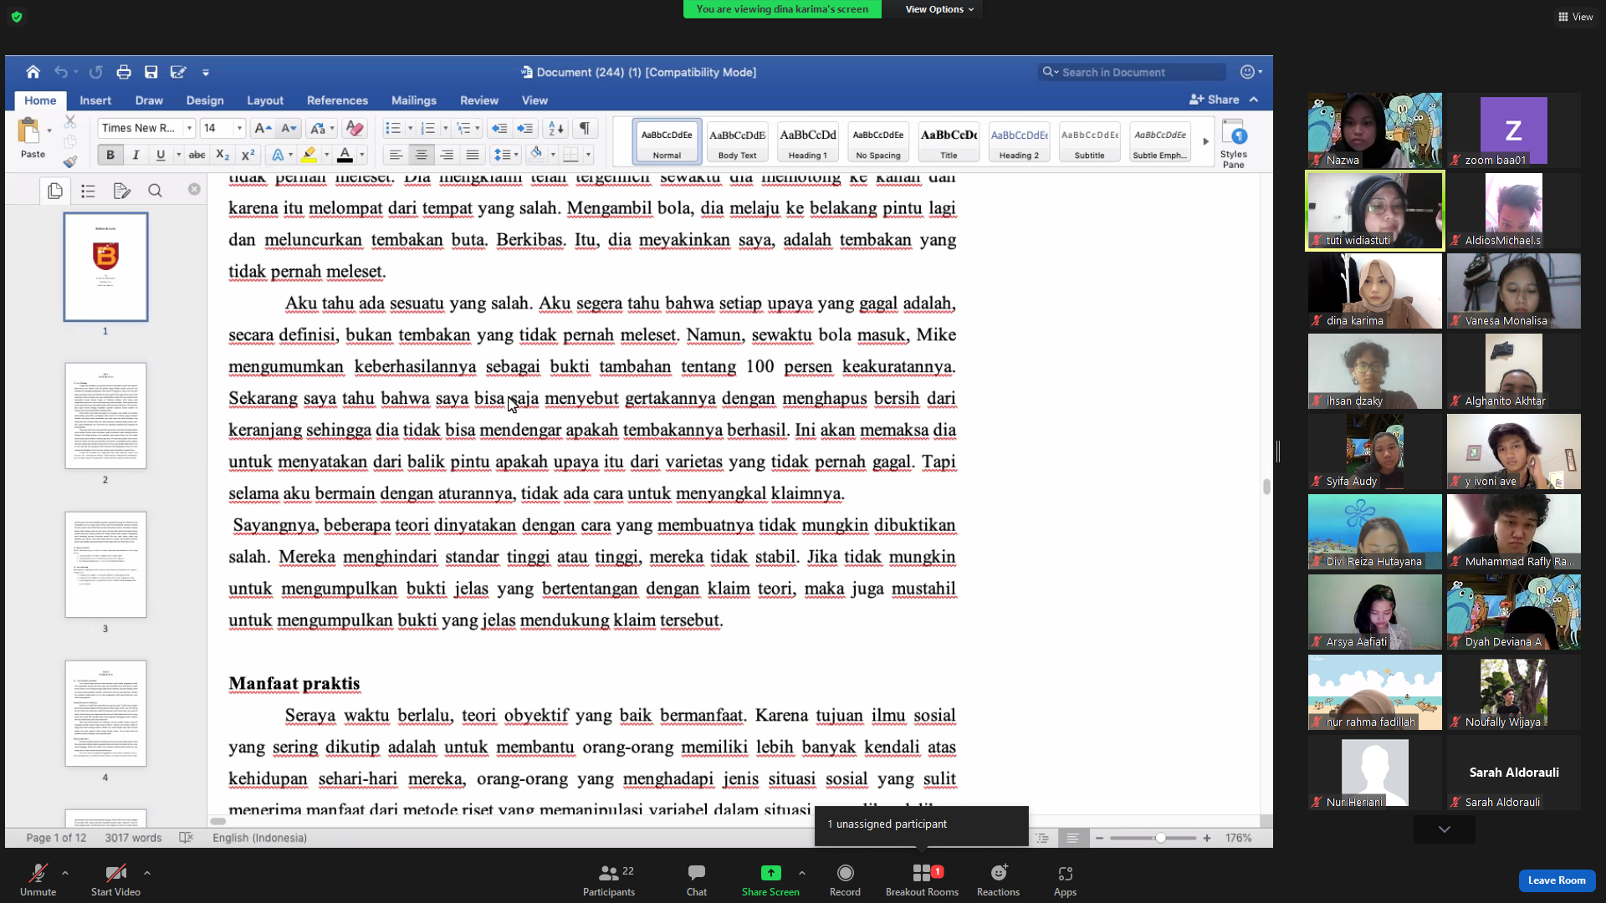Viewport: 1606px width, 903px height.
Task: Click the text highlight color swatch
Action: [x=309, y=155]
